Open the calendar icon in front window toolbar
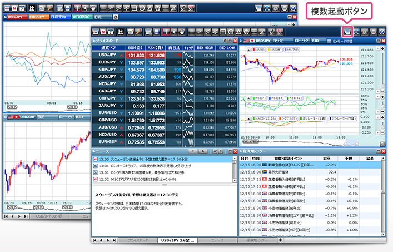This screenshot has height=252, width=393. tap(111, 32)
